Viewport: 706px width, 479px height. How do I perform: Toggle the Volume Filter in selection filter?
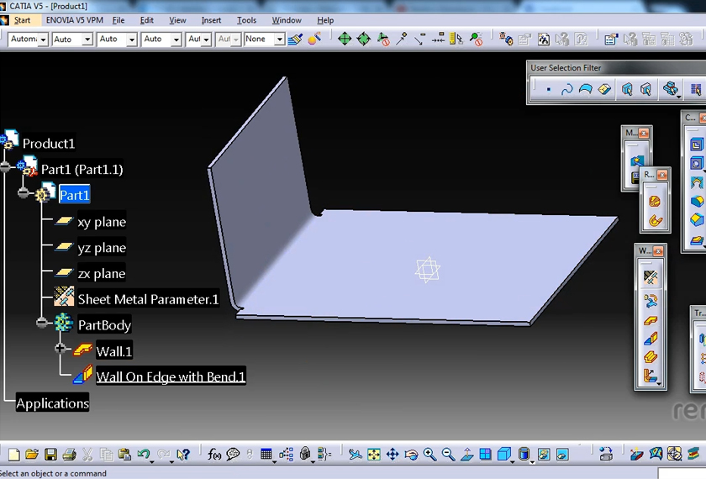[x=605, y=89]
